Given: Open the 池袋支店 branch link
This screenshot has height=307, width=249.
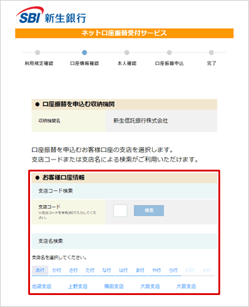Looking at the screenshot, I should [41, 287].
